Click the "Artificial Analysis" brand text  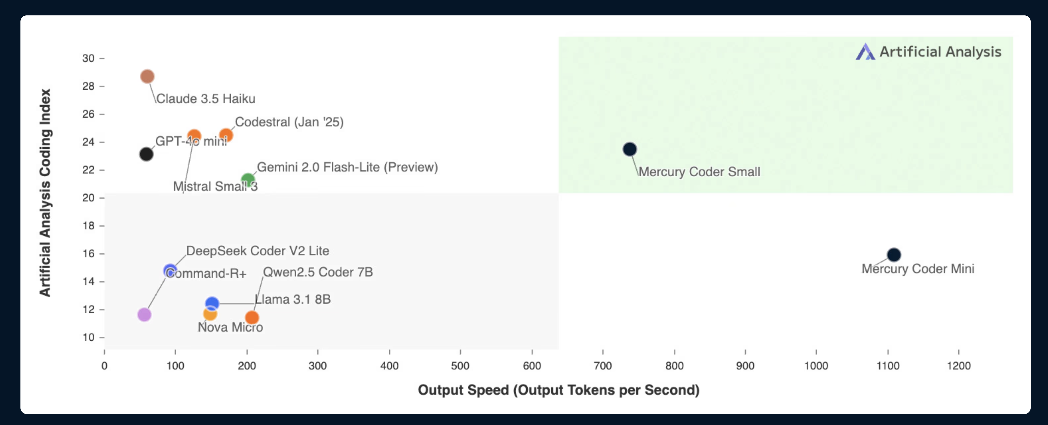point(940,52)
